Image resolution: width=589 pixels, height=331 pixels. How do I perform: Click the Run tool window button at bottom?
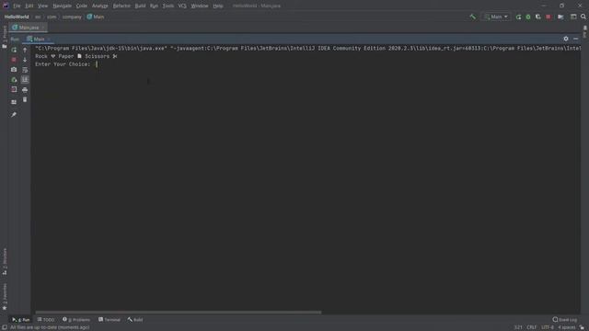tap(20, 320)
